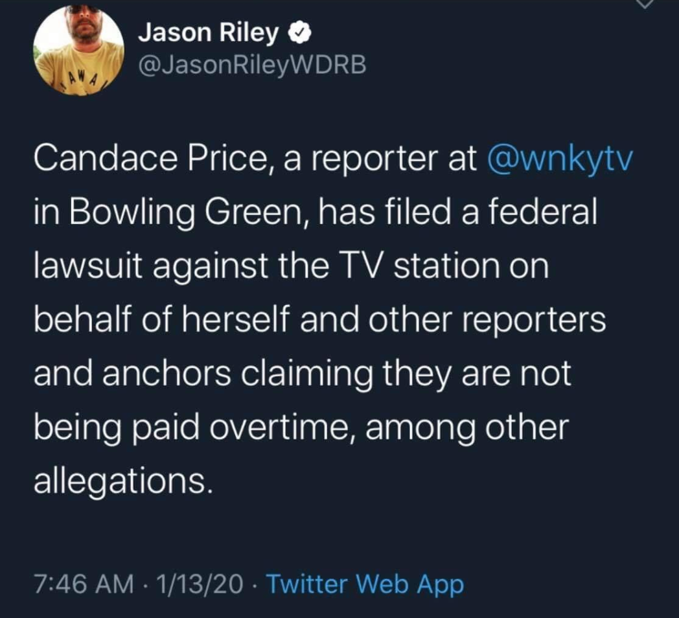The image size is (679, 618).
Task: Open the tweet options chevron
Action: tap(645, 3)
